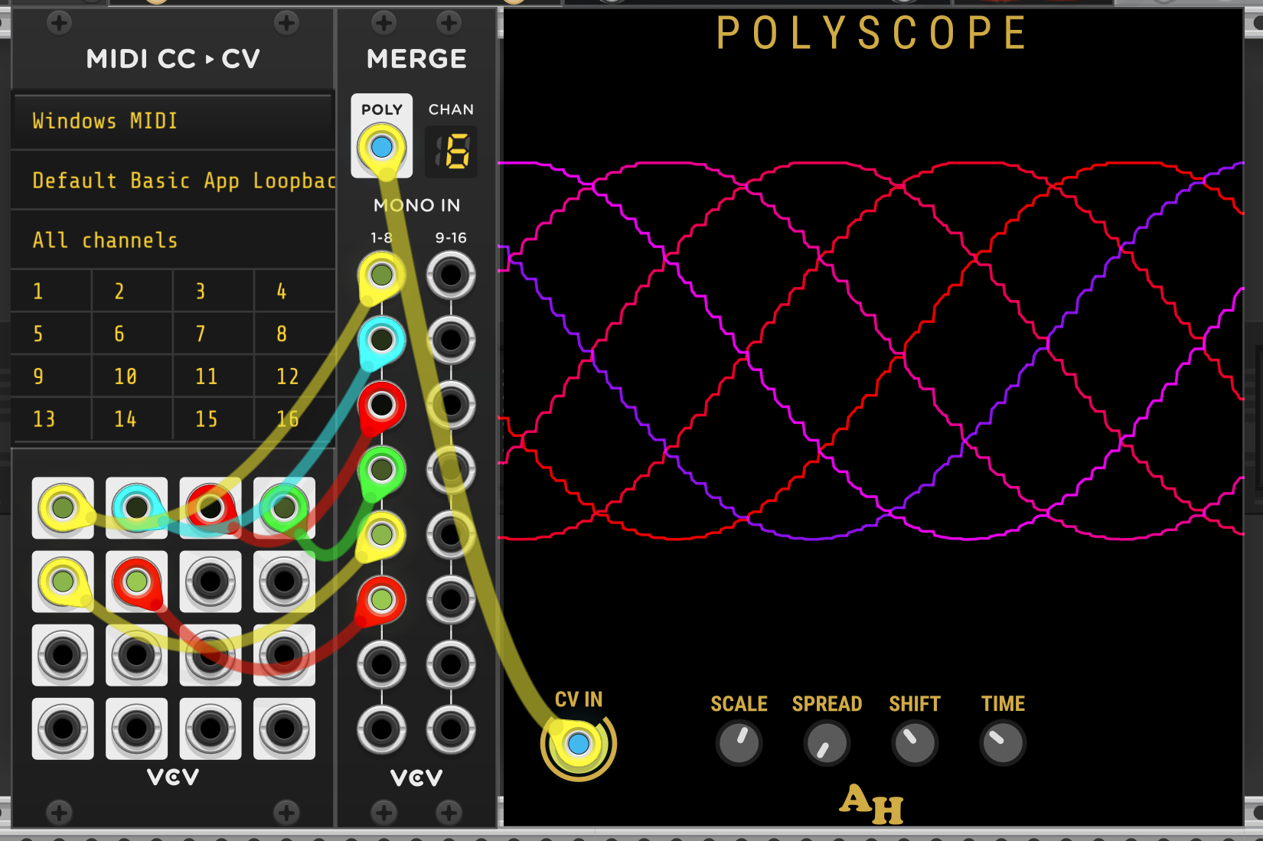Click the MERGE module title
Image resolution: width=1263 pixels, height=841 pixels.
[416, 59]
